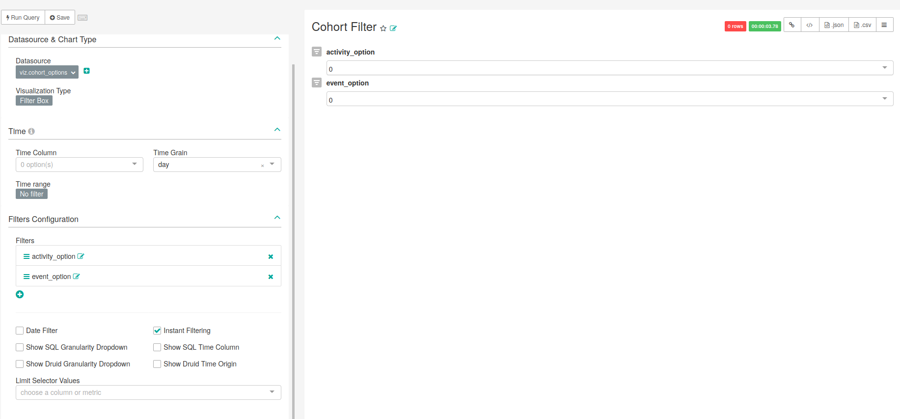Open the embed code icon
This screenshot has width=900, height=419.
click(810, 25)
